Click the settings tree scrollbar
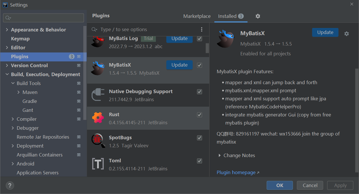The image size is (359, 194). tap(85, 73)
